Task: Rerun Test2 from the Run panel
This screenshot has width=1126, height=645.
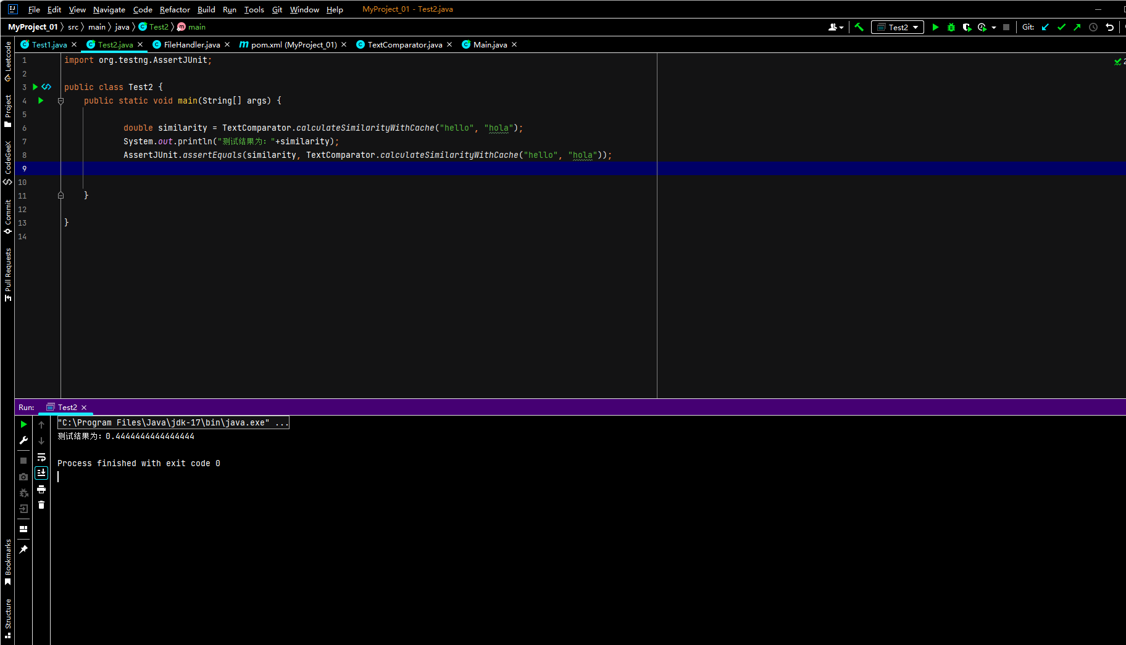Action: pyautogui.click(x=23, y=424)
